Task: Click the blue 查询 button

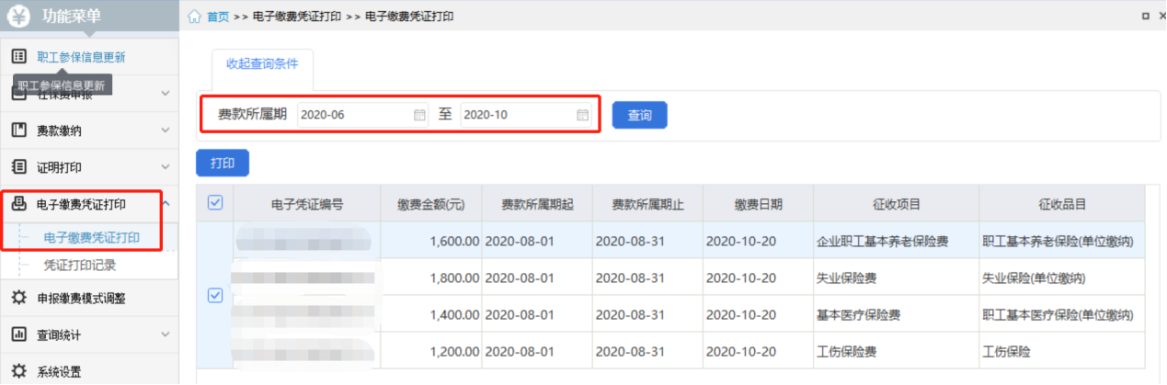Action: (x=639, y=116)
